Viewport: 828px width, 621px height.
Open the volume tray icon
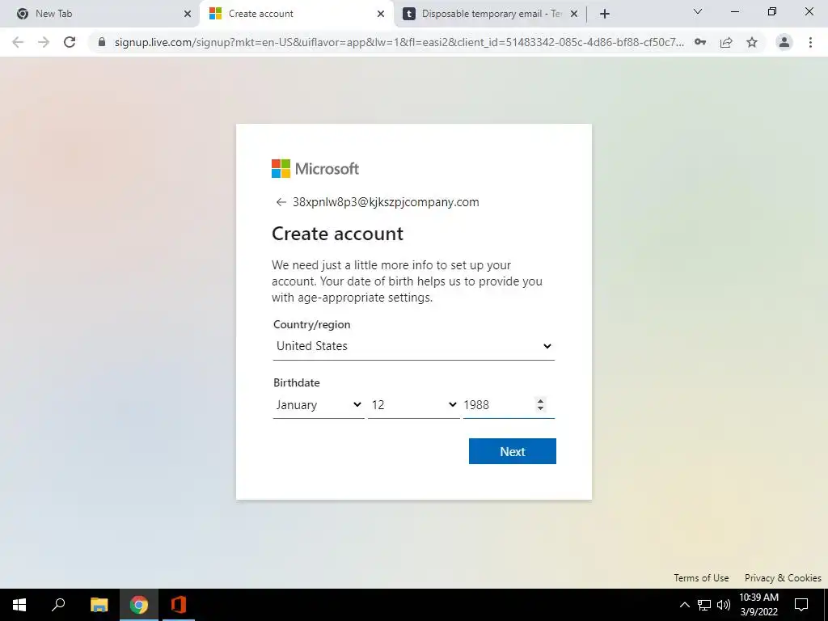[724, 605]
